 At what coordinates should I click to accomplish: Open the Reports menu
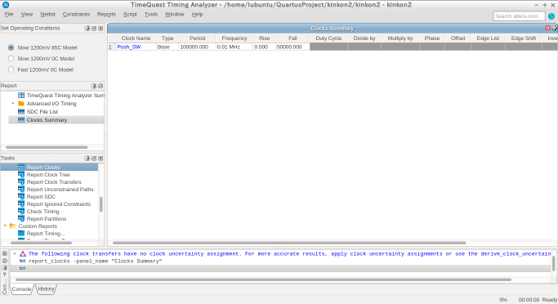click(x=106, y=14)
